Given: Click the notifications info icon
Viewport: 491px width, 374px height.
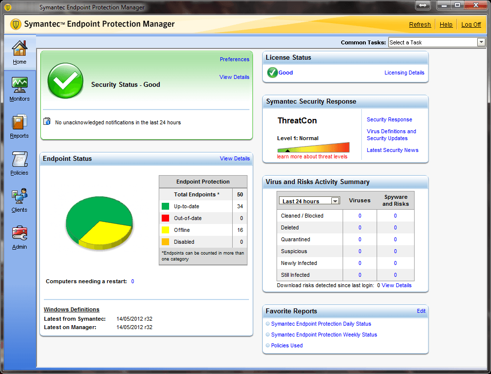Looking at the screenshot, I should pos(47,121).
